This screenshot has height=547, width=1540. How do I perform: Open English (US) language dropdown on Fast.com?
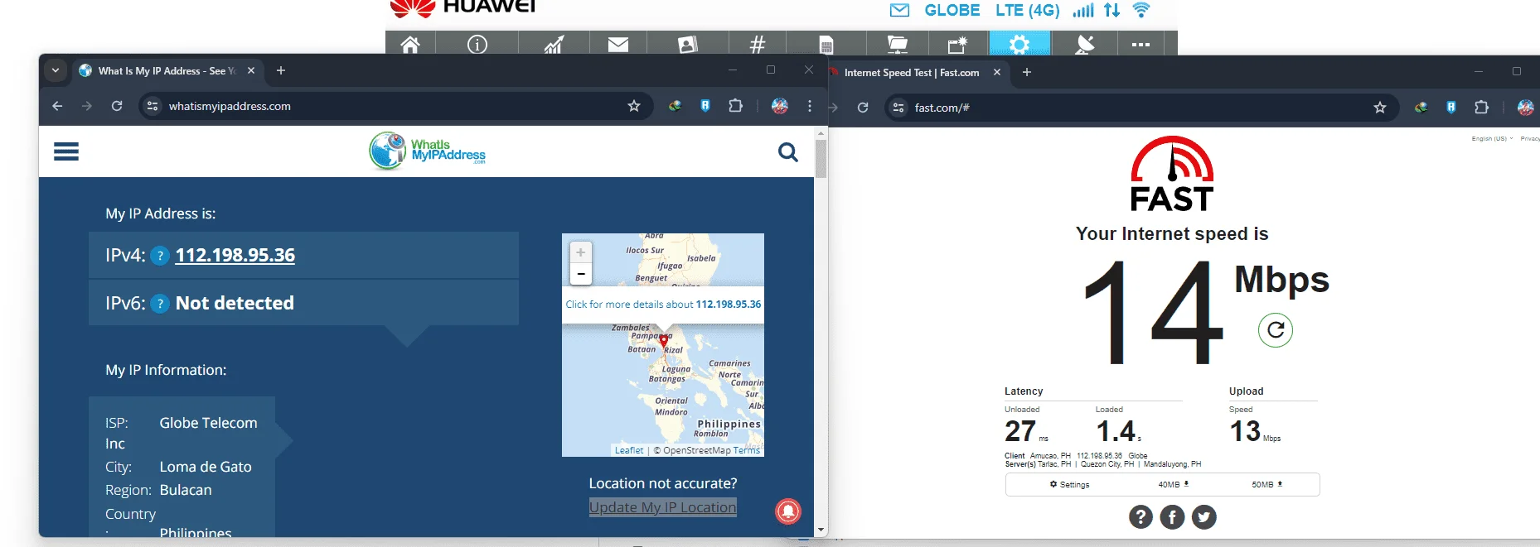pyautogui.click(x=1492, y=139)
